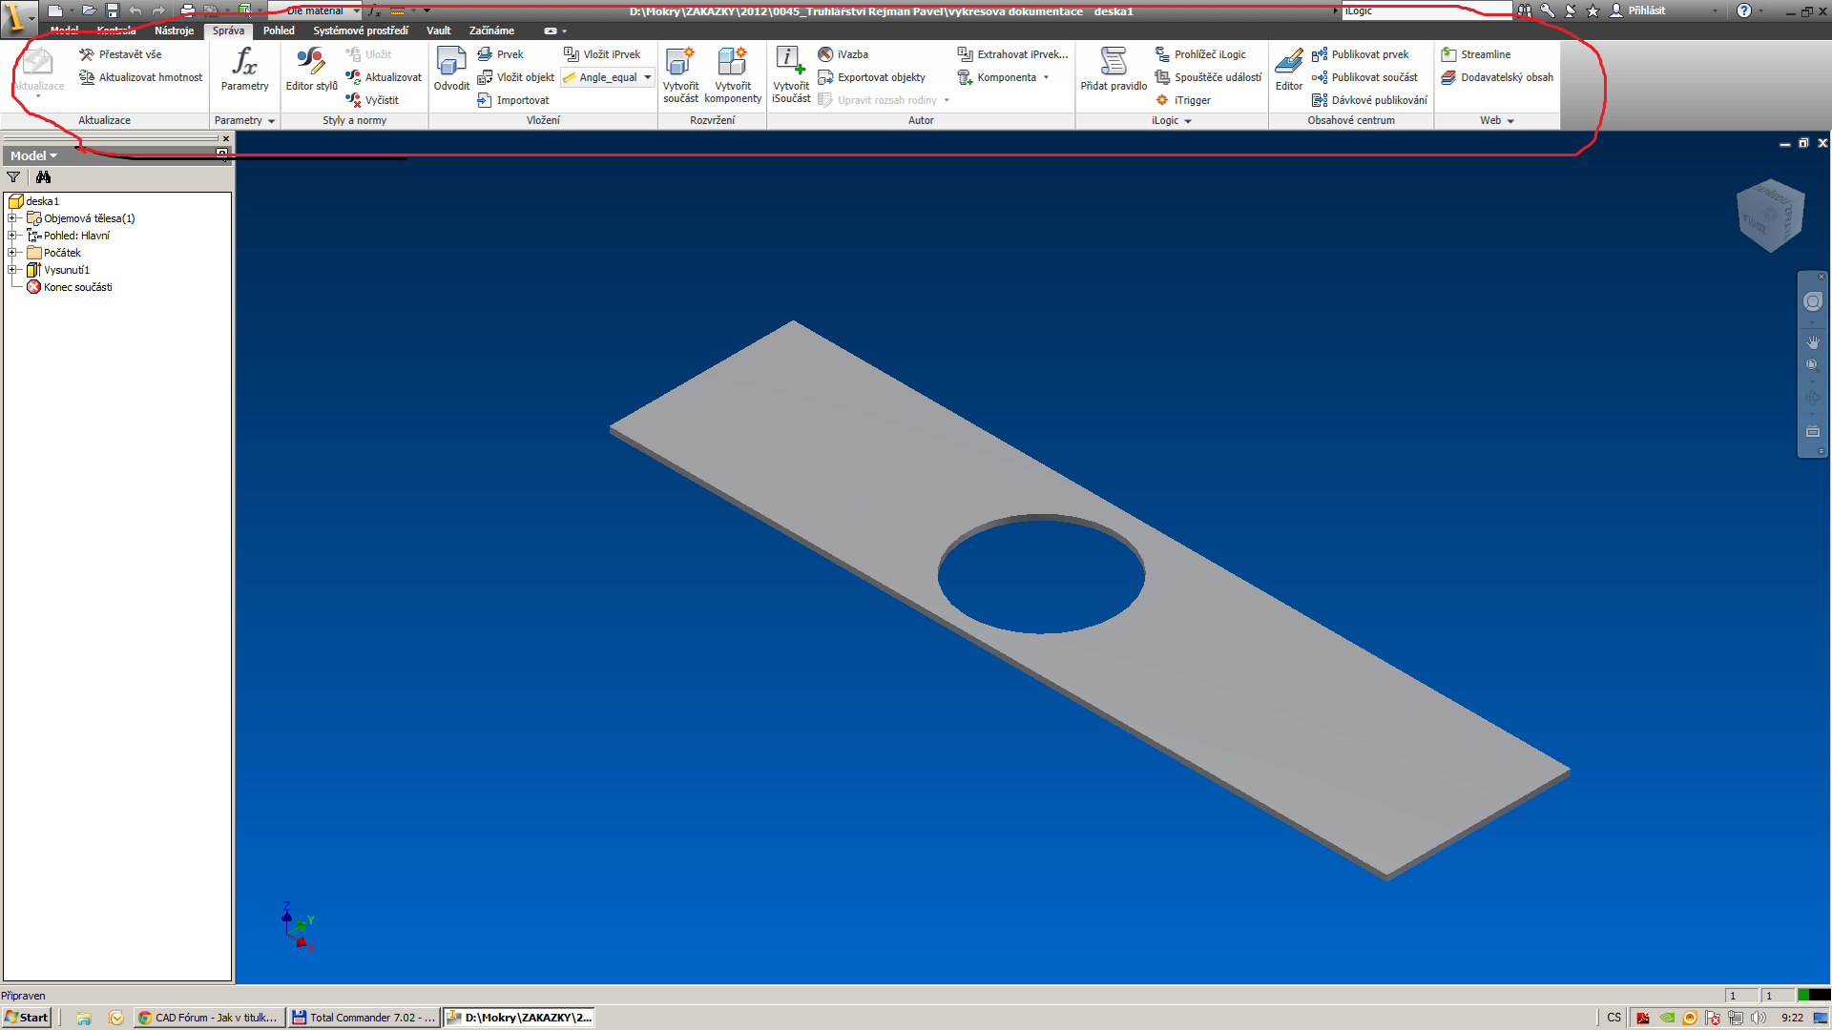Open the Model browser dropdown

pos(33,155)
